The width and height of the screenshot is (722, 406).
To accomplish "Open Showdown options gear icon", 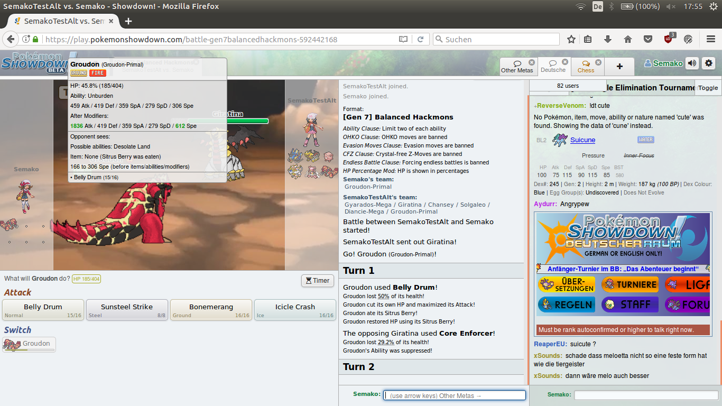I will point(709,63).
